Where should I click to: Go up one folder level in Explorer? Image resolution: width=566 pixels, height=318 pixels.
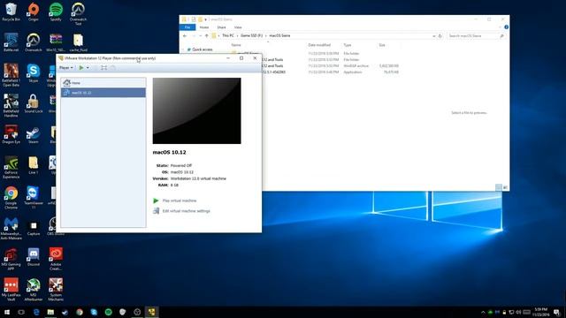click(206, 35)
